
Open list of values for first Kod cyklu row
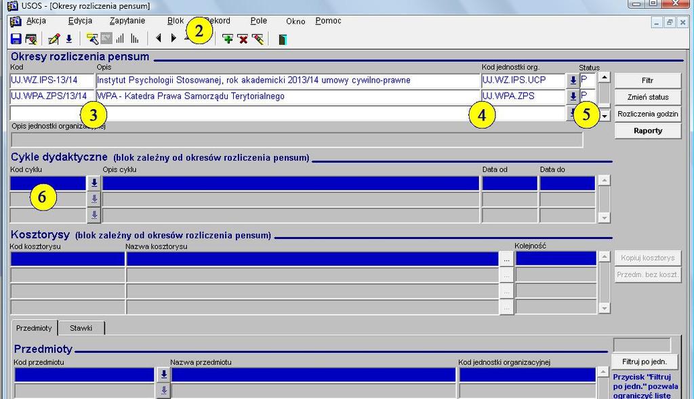point(94,183)
